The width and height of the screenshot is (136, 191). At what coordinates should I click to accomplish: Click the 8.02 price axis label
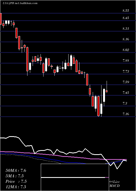pyautogui.click(x=126, y=50)
